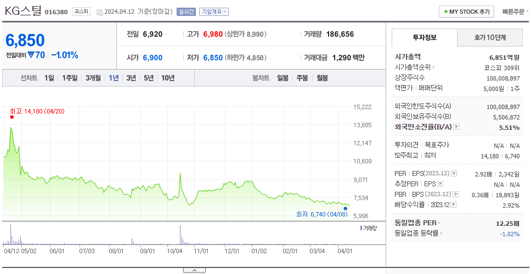531x274 pixels.
Task: Select the 1일 line chart period
Action: [x=49, y=78]
